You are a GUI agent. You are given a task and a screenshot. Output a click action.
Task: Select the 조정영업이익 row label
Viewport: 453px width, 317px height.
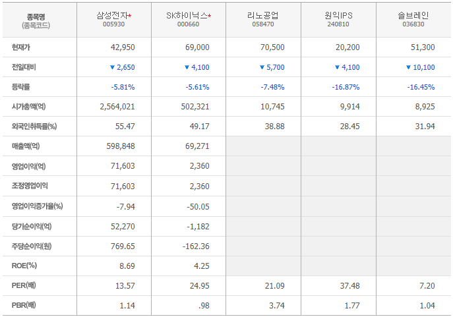click(30, 186)
